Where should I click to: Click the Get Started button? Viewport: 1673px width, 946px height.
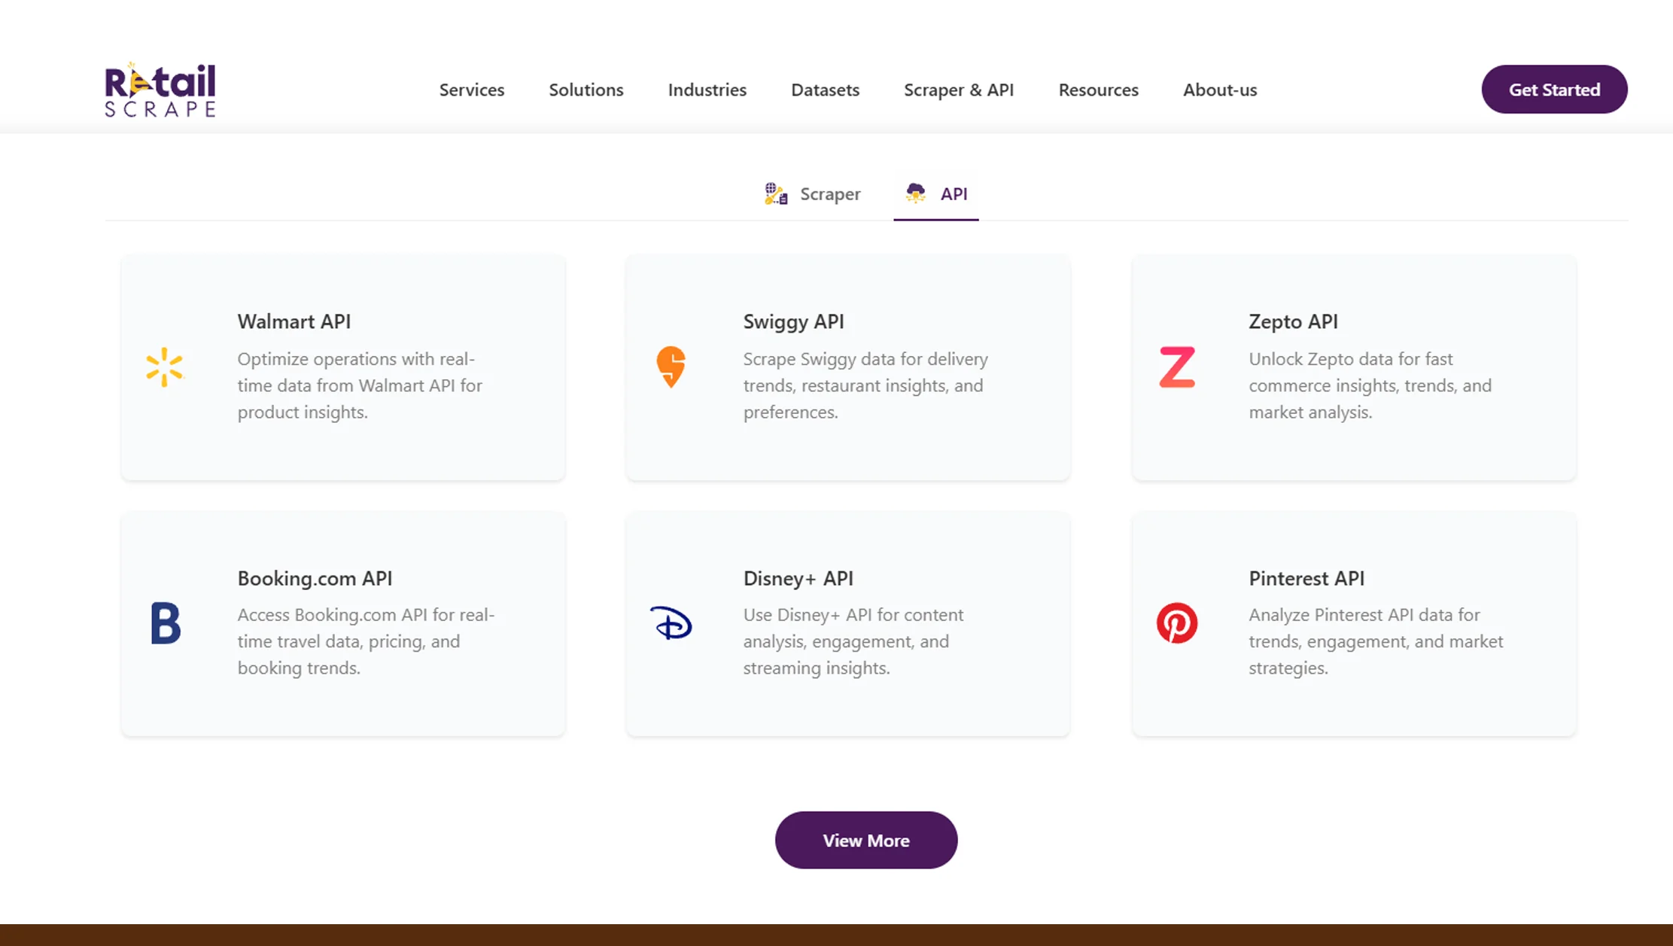click(1554, 90)
